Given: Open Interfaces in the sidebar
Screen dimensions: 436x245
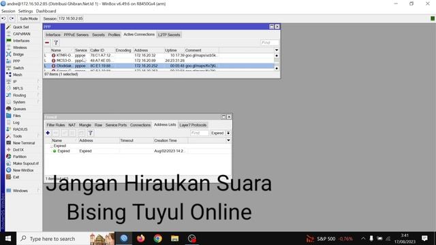Looking at the screenshot, I should point(21,41).
